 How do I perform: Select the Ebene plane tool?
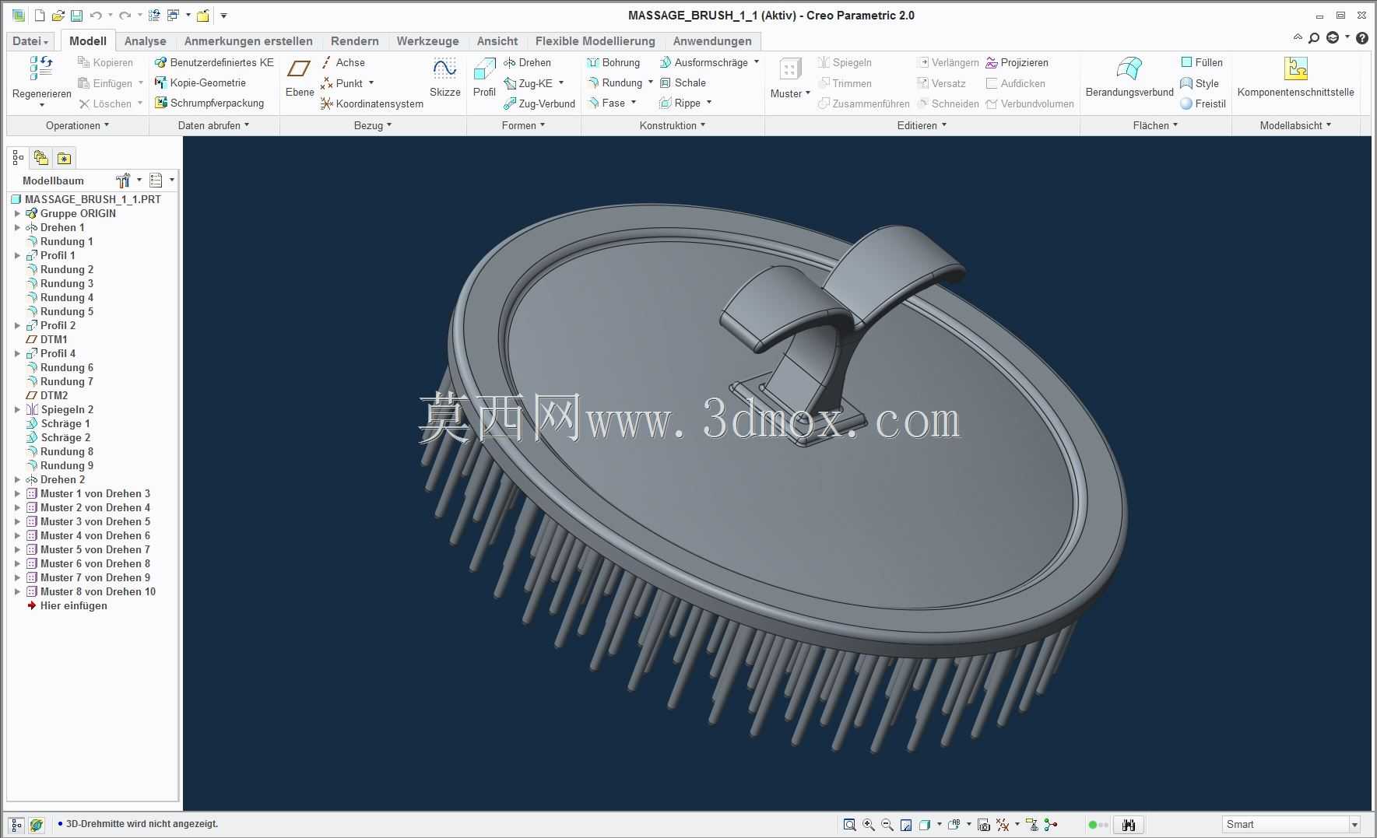coord(299,77)
